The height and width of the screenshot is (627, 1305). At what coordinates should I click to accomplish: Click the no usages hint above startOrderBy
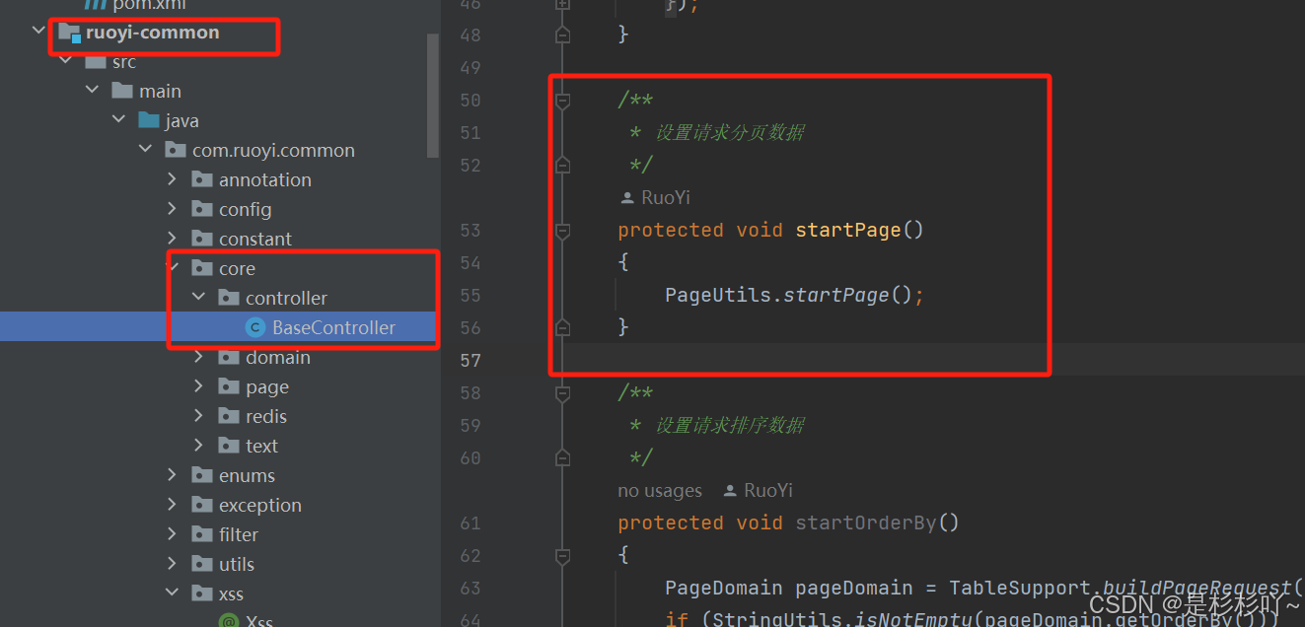point(659,490)
